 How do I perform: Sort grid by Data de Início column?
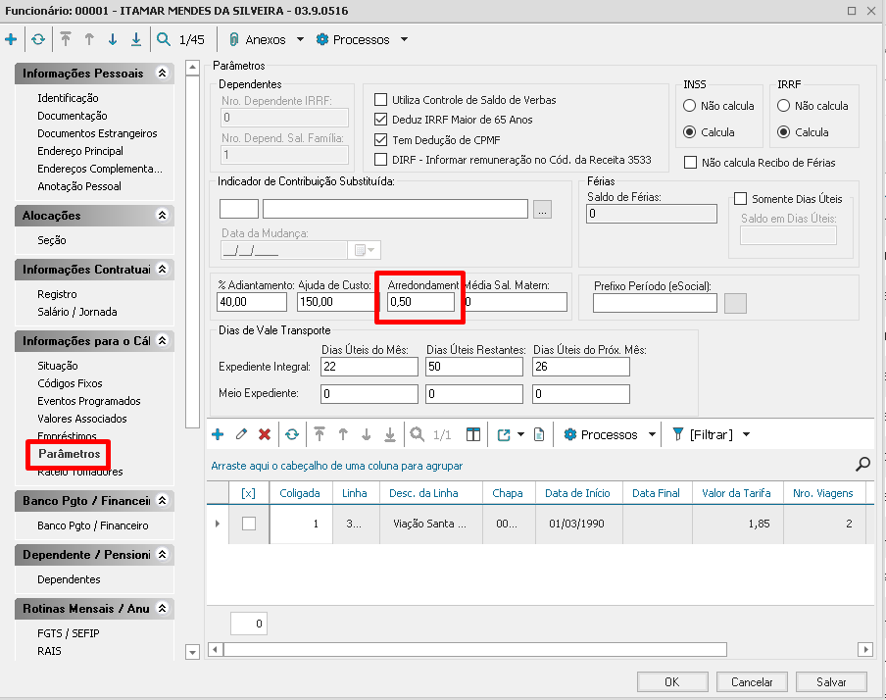click(577, 493)
